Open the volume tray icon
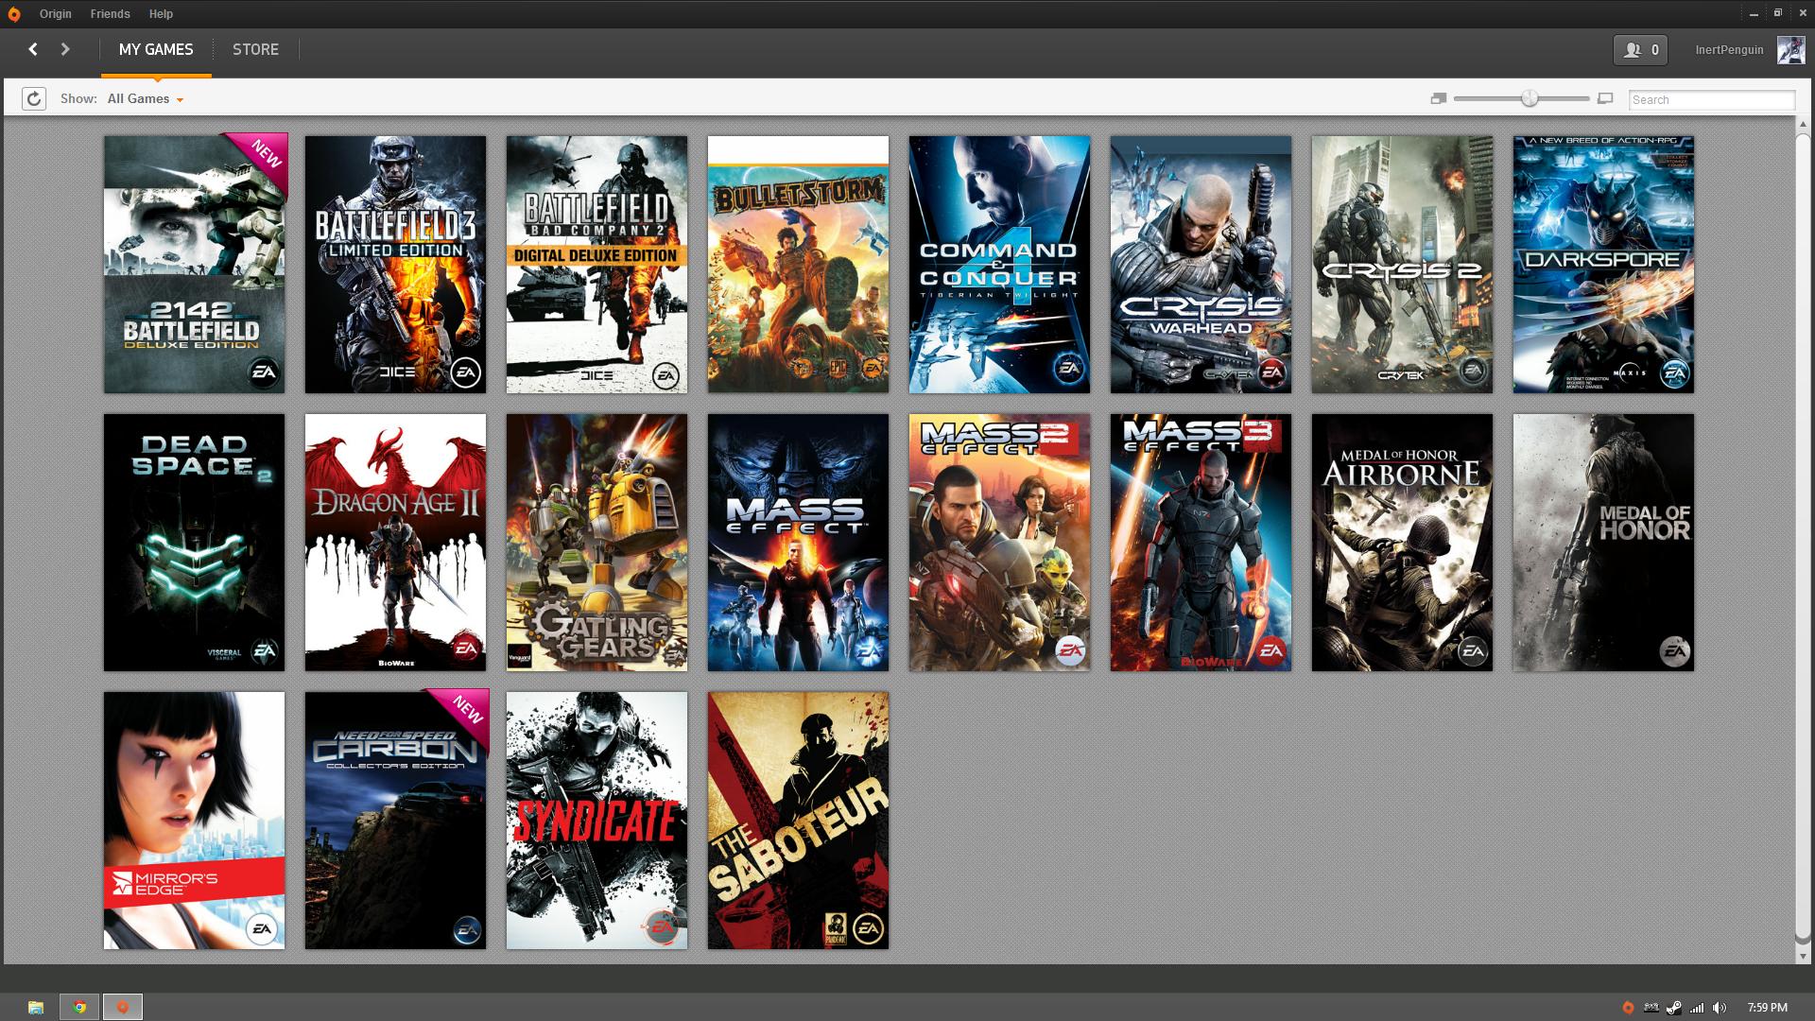The height and width of the screenshot is (1021, 1815). [1719, 1008]
